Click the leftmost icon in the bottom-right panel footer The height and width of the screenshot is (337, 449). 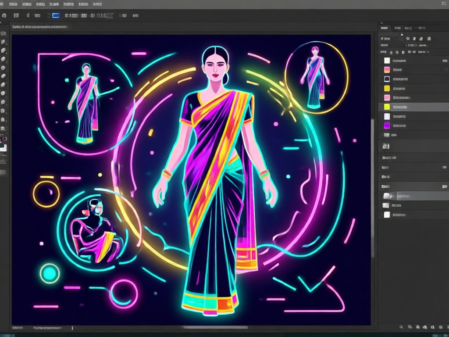(401, 327)
